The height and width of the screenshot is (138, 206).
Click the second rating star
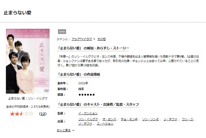[17, 114]
